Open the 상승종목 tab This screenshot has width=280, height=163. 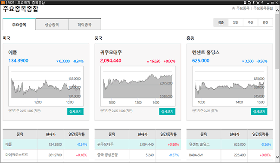(52, 25)
